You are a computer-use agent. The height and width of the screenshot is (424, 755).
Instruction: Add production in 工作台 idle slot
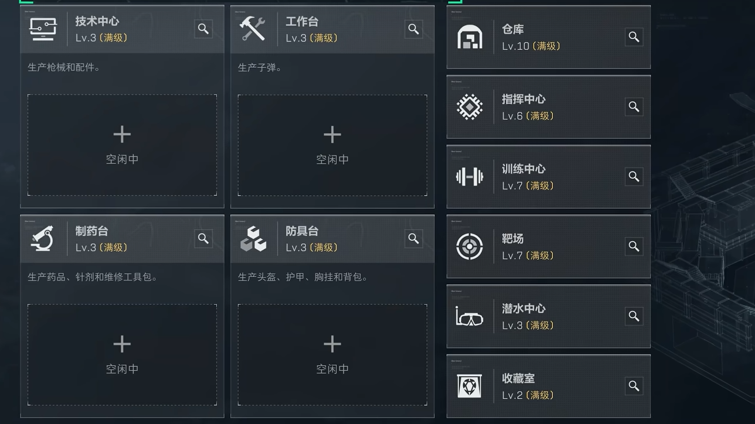[332, 145]
